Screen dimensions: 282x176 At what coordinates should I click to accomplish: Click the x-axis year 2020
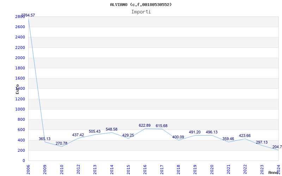(212, 169)
